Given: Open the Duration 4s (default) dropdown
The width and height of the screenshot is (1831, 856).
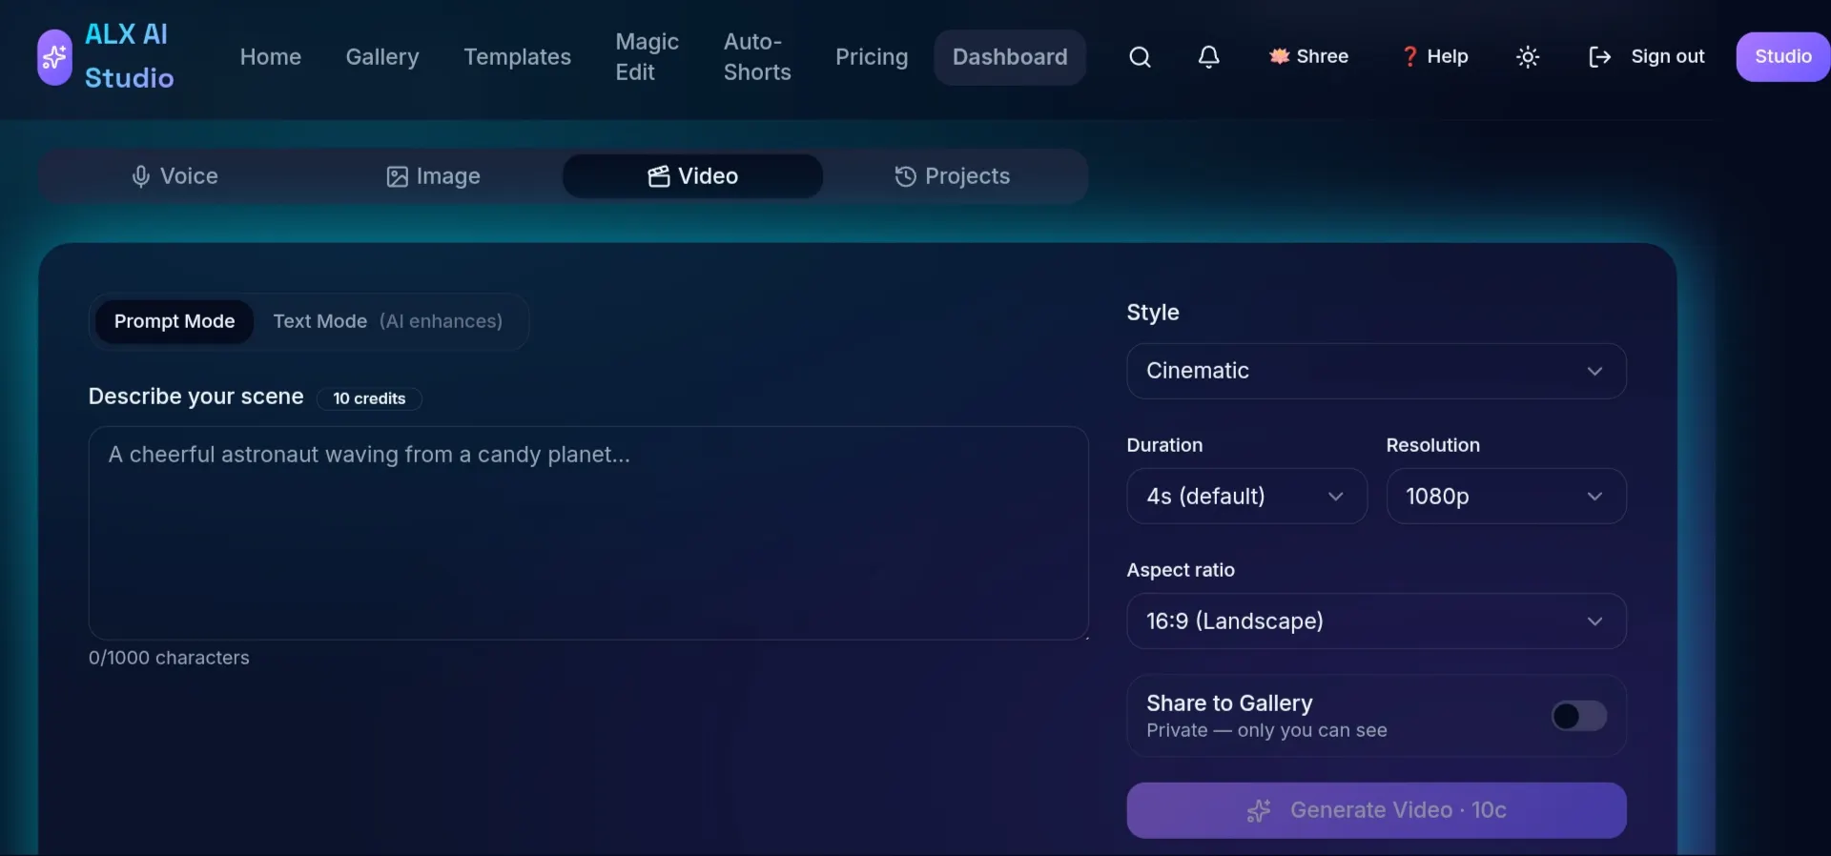Looking at the screenshot, I should [x=1246, y=496].
